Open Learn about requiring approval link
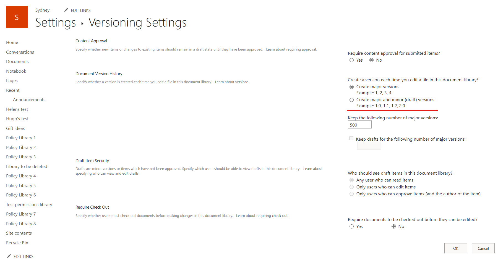This screenshot has width=498, height=260. pos(291,49)
